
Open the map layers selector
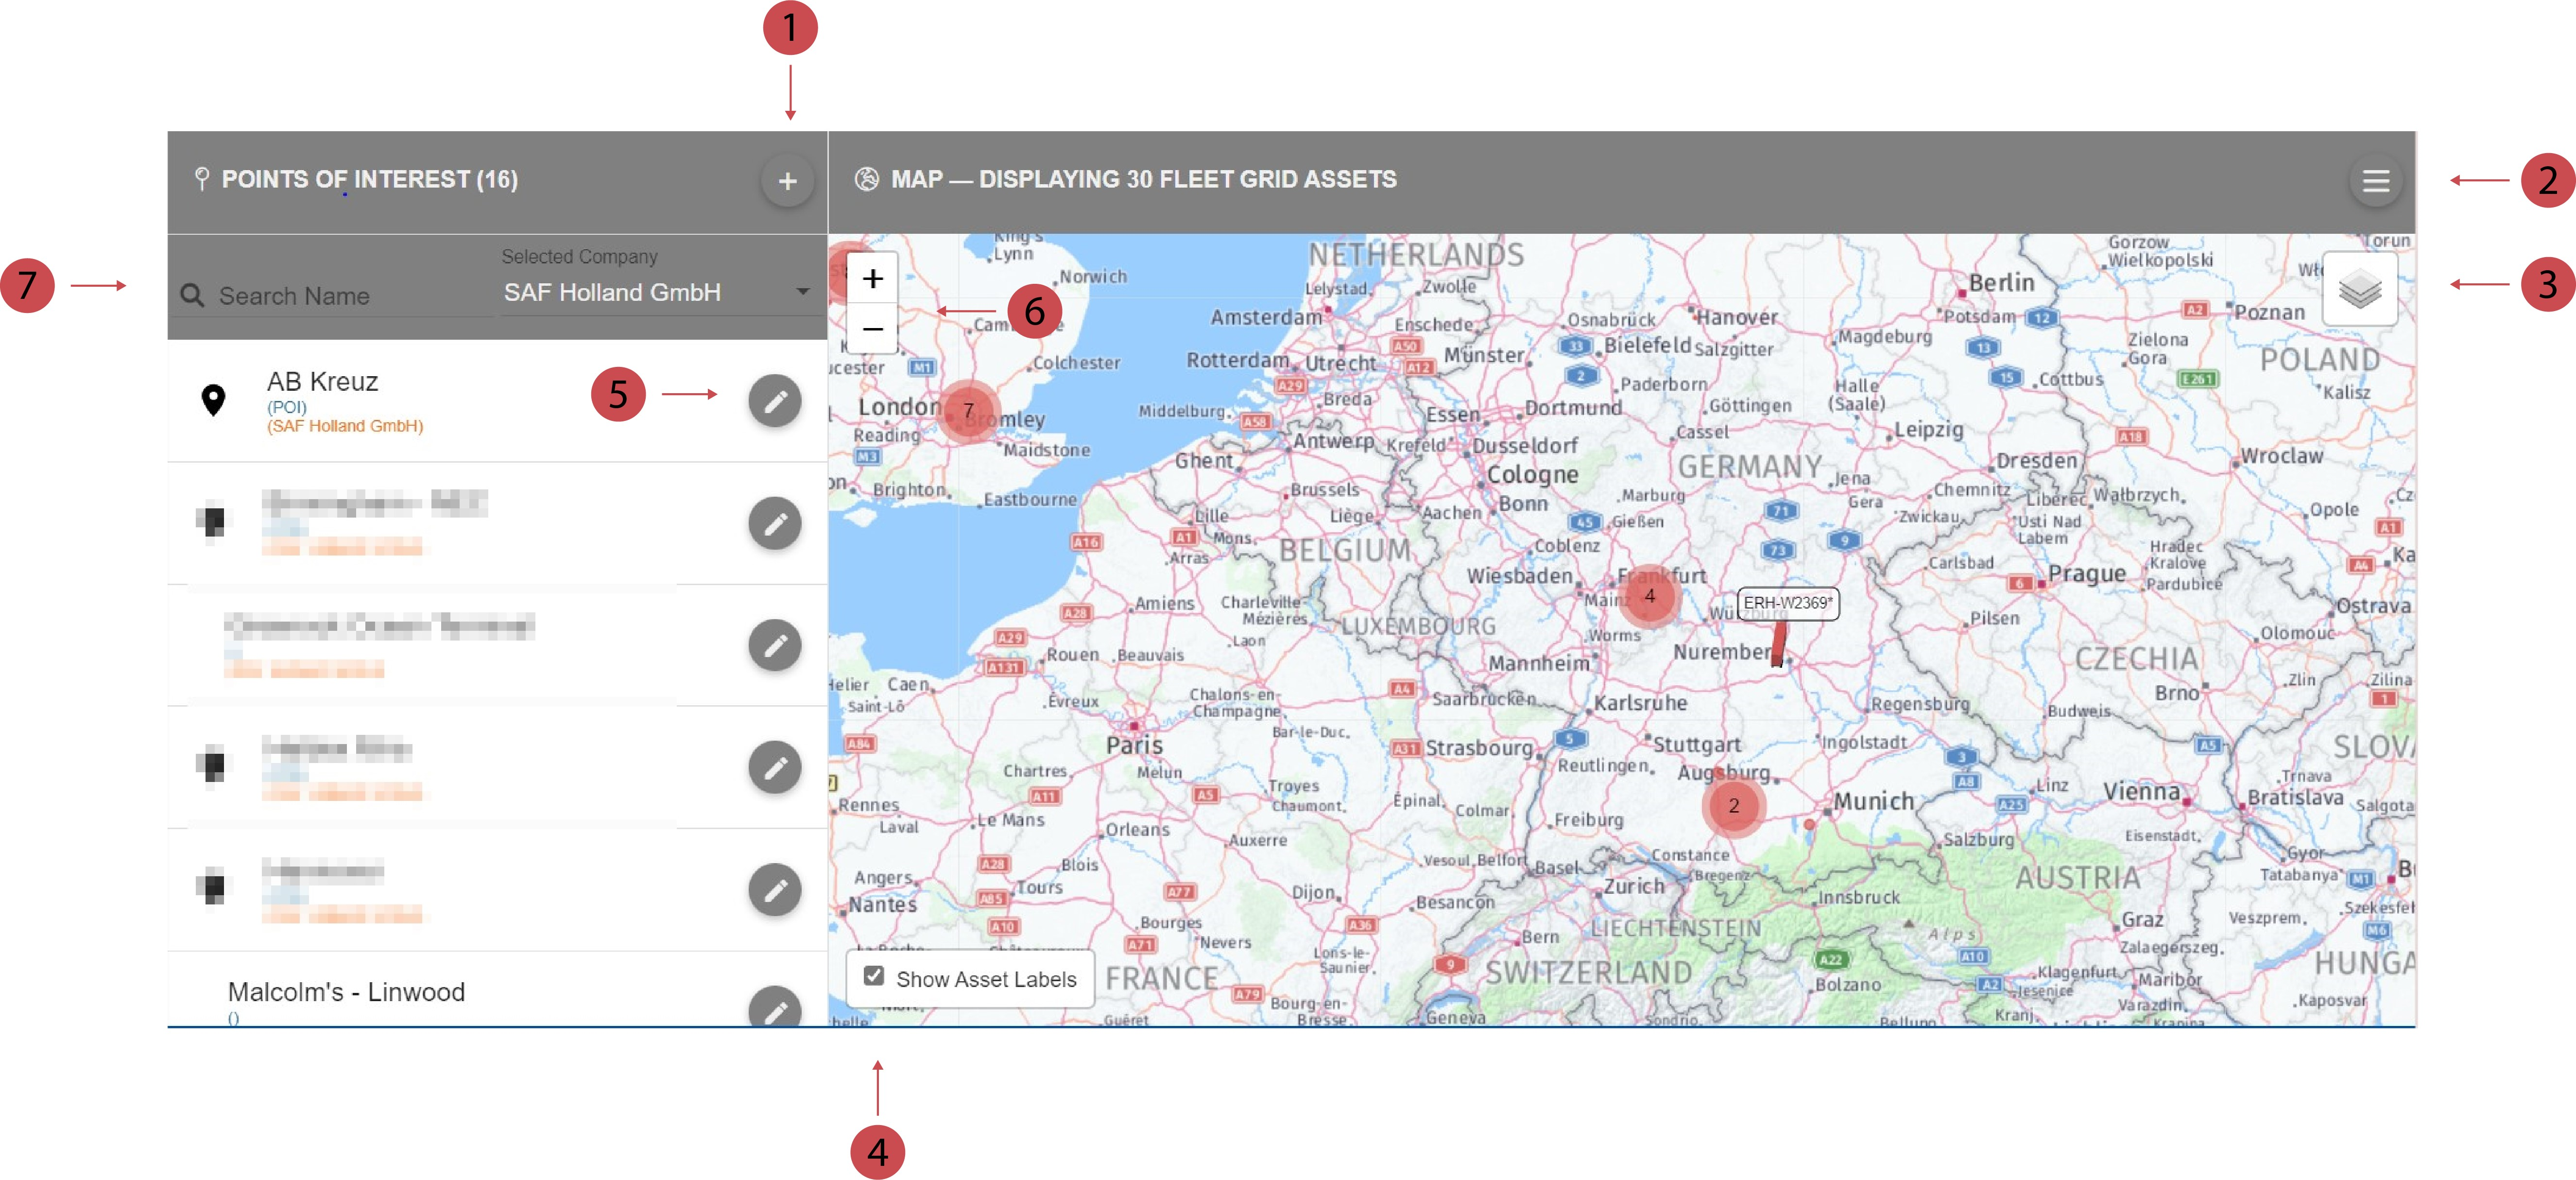coord(2359,290)
